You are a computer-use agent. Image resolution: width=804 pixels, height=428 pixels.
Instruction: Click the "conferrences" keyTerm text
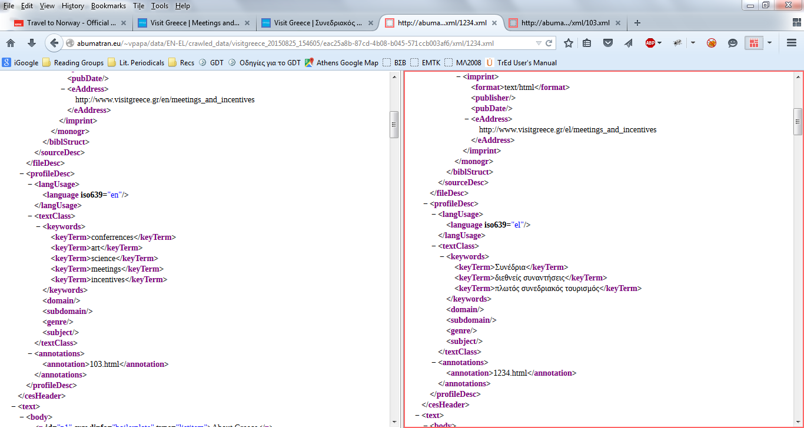click(x=112, y=238)
